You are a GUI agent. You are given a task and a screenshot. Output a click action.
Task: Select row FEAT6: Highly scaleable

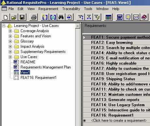click(116, 63)
